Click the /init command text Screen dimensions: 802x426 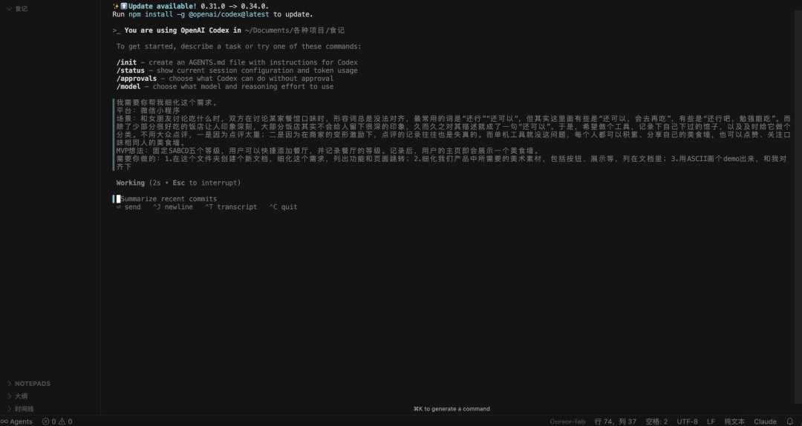[128, 62]
